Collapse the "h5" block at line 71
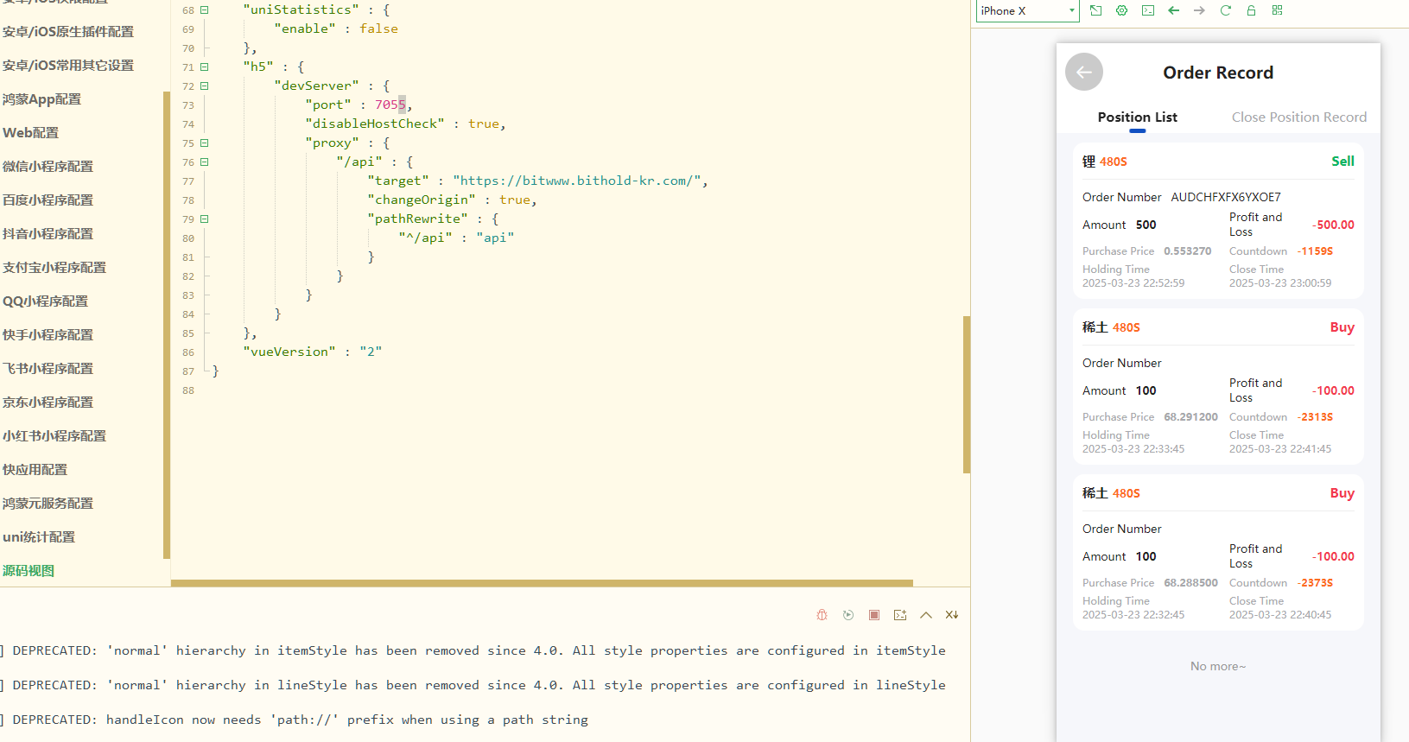 [x=205, y=67]
